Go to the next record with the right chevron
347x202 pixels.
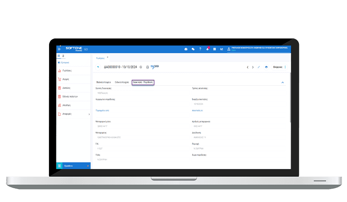point(253,67)
